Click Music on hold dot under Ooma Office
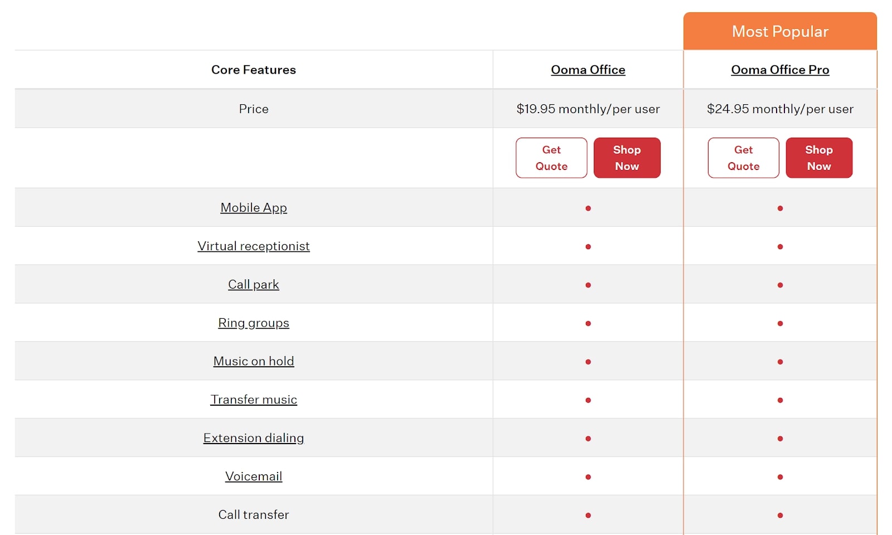892x535 pixels. (588, 362)
